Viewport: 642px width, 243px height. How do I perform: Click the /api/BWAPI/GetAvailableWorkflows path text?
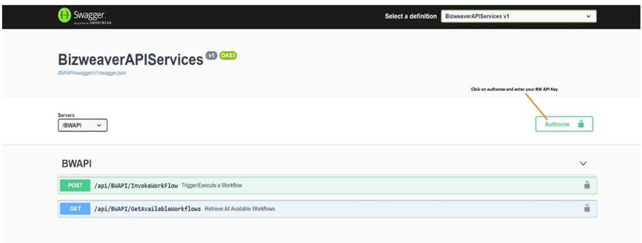pyautogui.click(x=148, y=209)
